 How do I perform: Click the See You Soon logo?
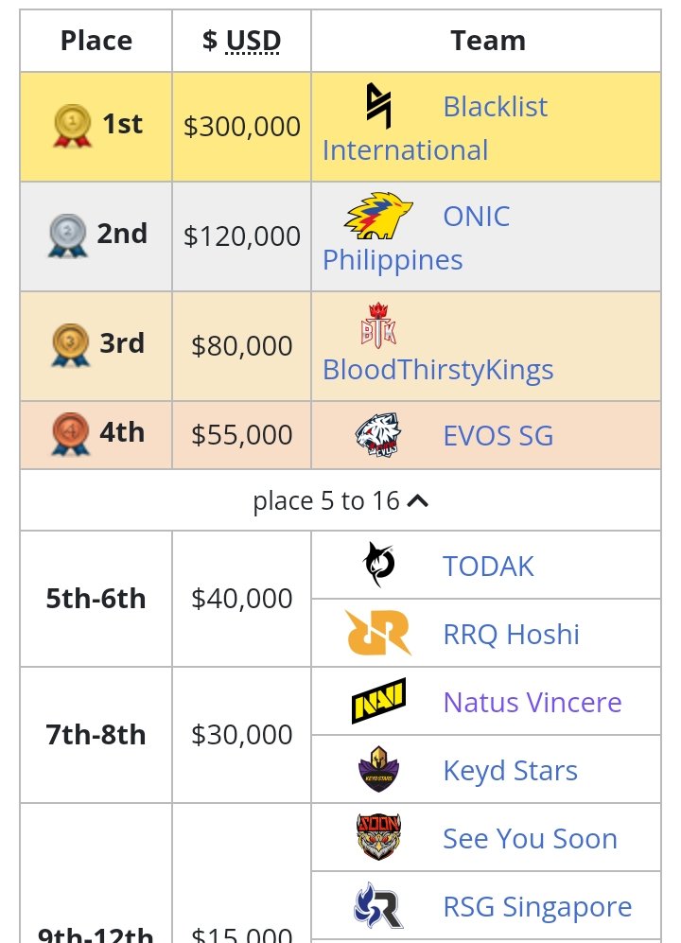tap(378, 838)
